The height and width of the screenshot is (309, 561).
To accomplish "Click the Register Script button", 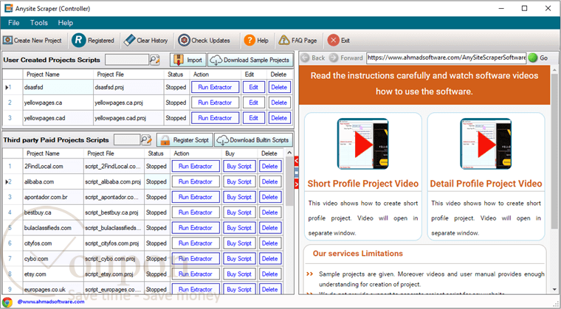I will (x=185, y=140).
